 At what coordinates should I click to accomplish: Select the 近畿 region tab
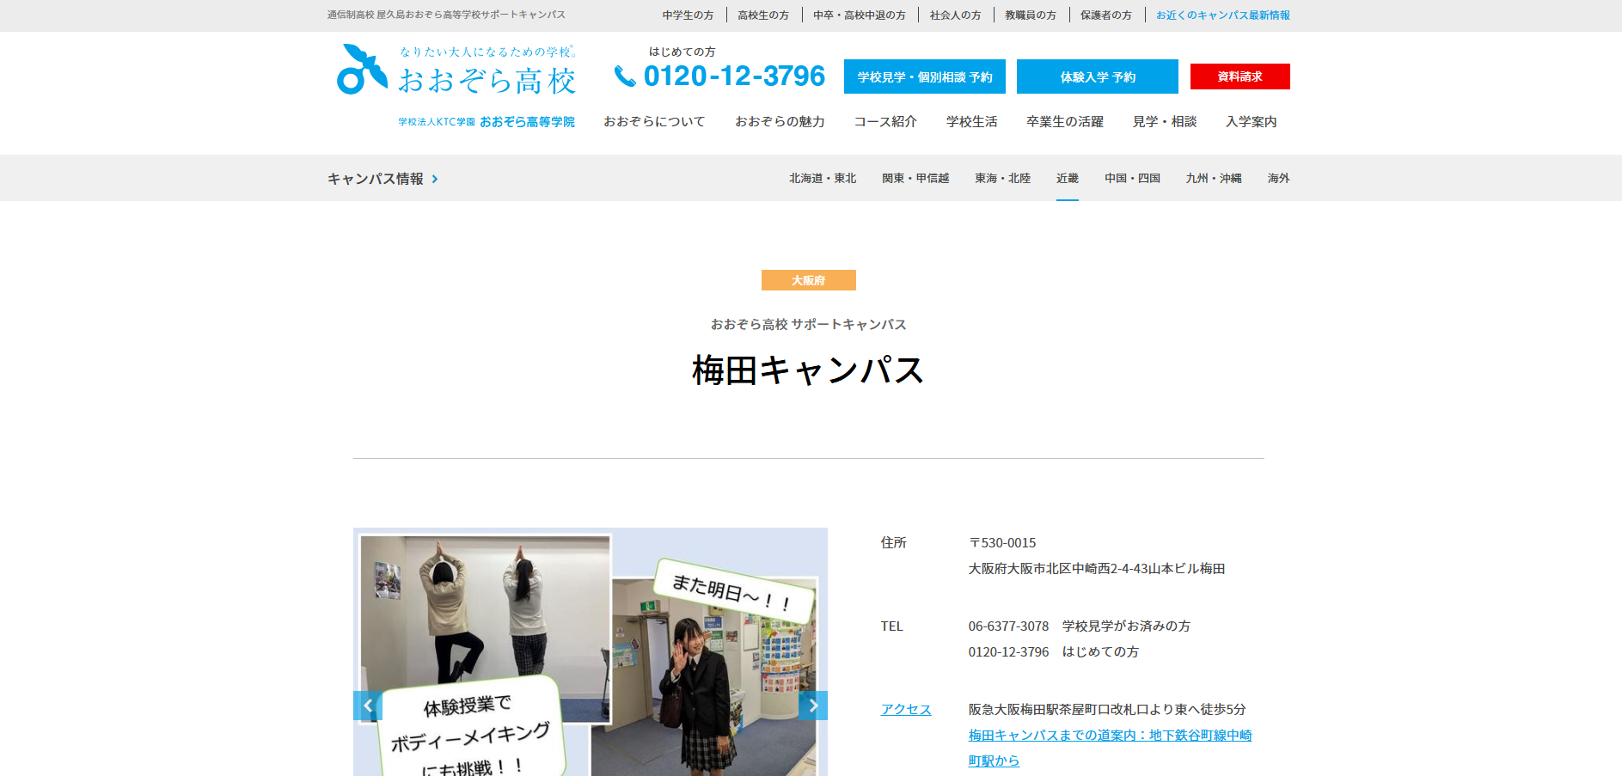(1067, 178)
